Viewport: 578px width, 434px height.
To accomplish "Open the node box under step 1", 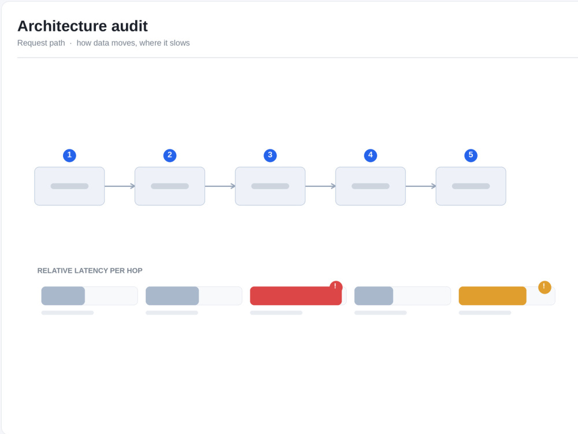I will tap(69, 186).
